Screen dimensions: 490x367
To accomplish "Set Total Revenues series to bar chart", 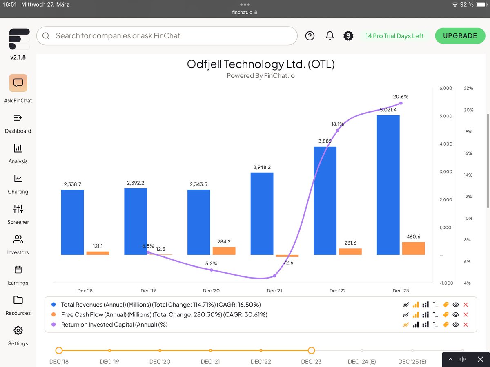I will click(416, 305).
